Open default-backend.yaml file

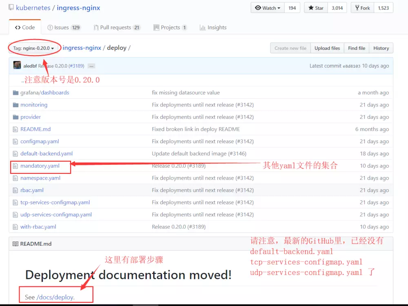point(47,154)
